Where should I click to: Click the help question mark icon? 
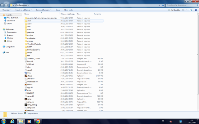click(196, 10)
